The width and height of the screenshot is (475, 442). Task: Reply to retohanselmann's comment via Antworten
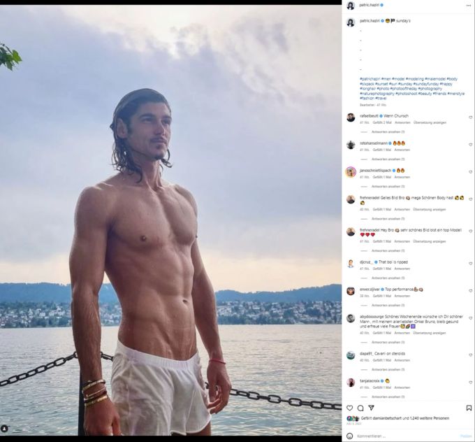click(x=402, y=150)
